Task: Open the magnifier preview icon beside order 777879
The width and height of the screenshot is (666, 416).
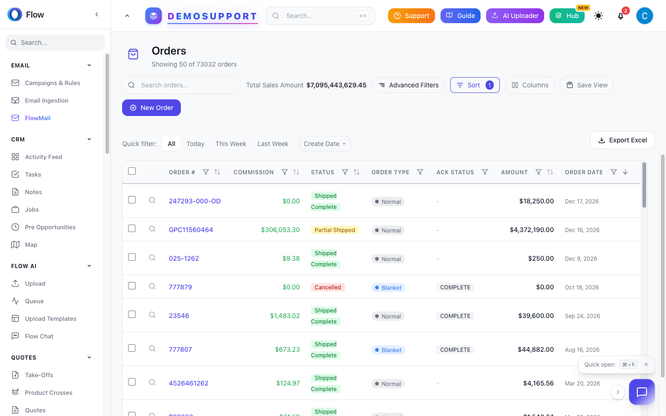Action: (x=152, y=286)
